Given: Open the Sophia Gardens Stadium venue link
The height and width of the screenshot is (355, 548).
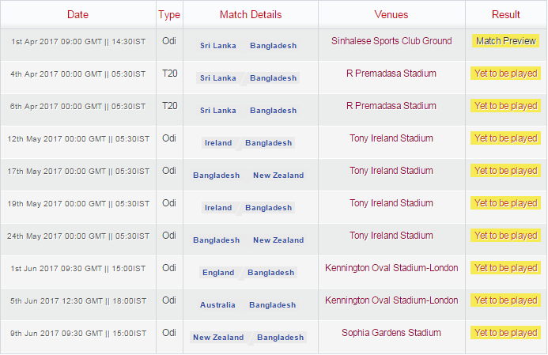Looking at the screenshot, I should coord(391,333).
